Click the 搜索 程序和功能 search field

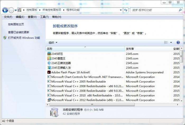tap(155, 10)
